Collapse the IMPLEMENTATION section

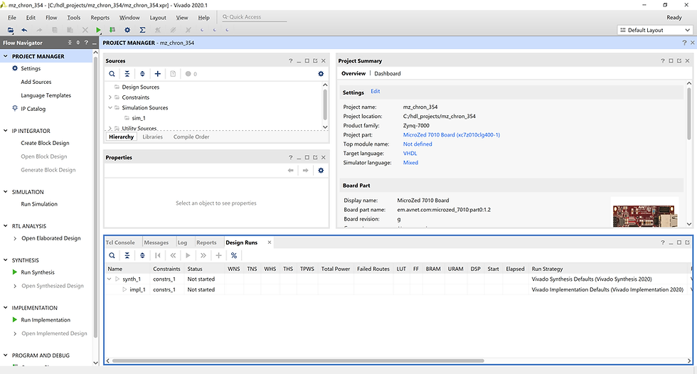coord(6,307)
